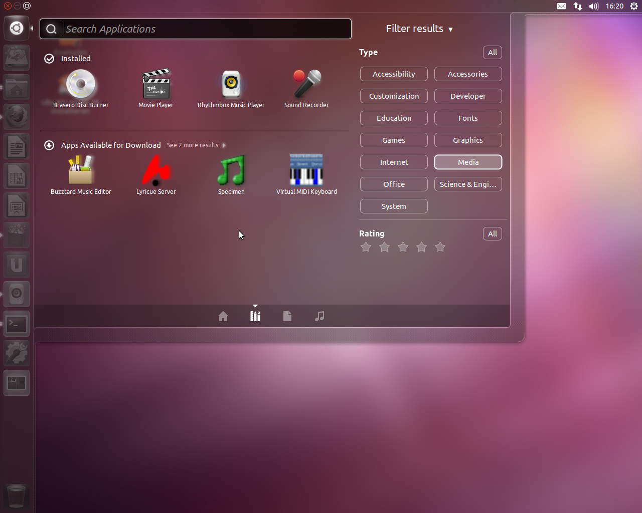The width and height of the screenshot is (642, 513).
Task: Toggle the Office type filter
Action: (394, 184)
